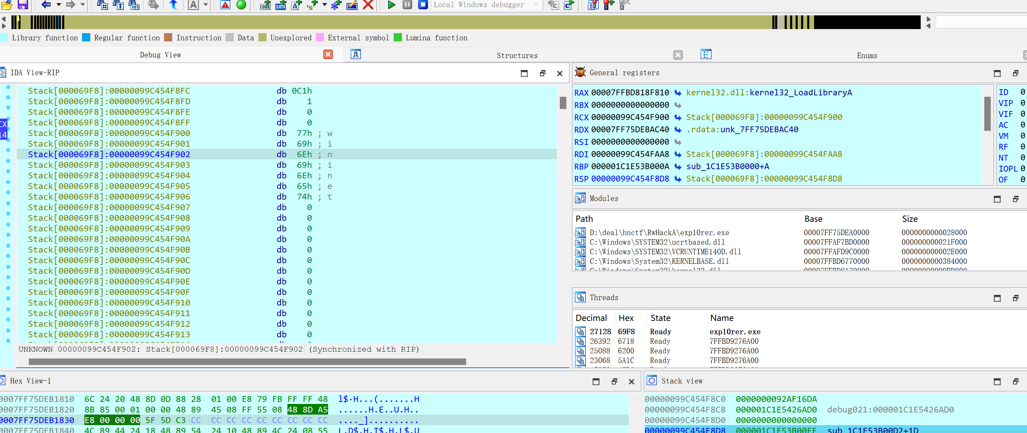Close the Debug View tab
The height and width of the screenshot is (433, 1027).
(328, 54)
